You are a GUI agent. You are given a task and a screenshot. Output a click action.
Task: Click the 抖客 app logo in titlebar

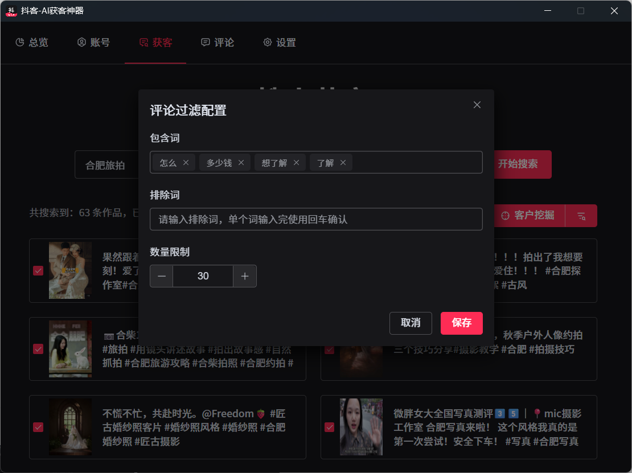(x=10, y=11)
